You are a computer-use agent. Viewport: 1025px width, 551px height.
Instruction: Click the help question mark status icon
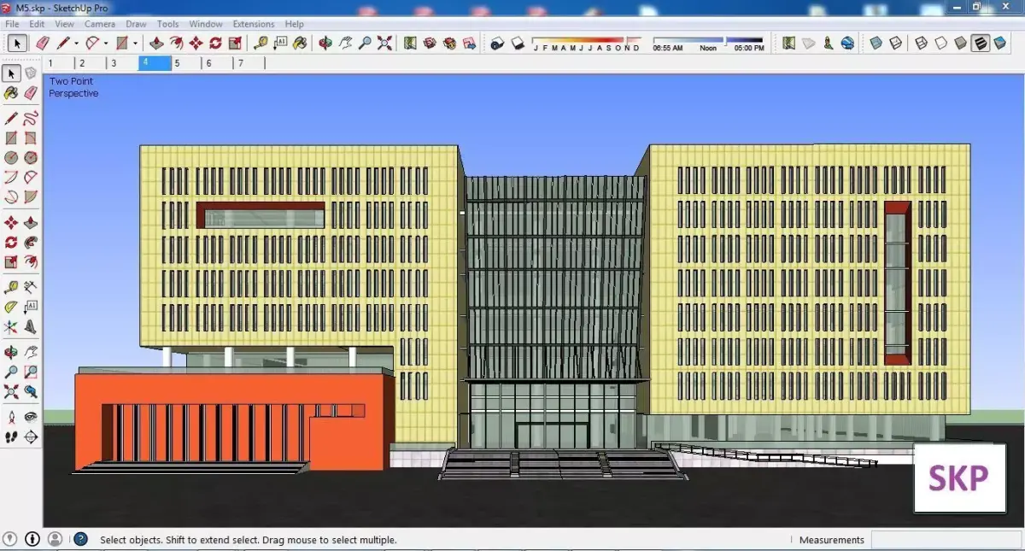tap(80, 539)
